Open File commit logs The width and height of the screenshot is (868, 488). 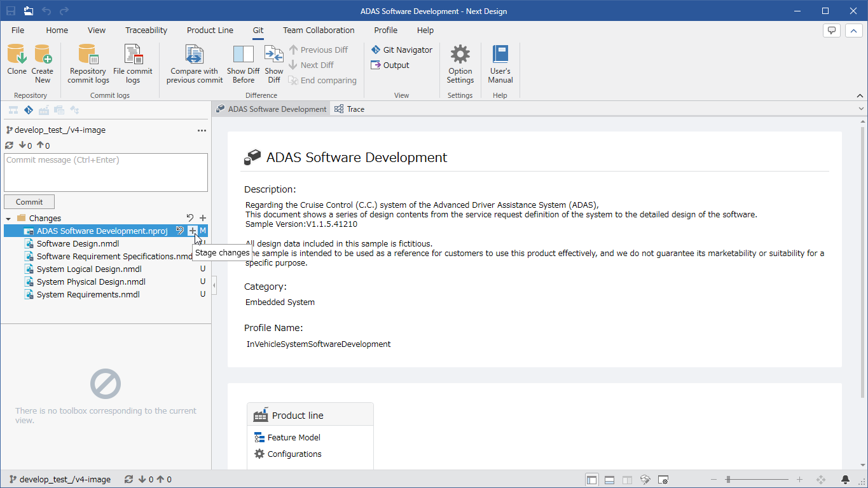[x=133, y=64]
